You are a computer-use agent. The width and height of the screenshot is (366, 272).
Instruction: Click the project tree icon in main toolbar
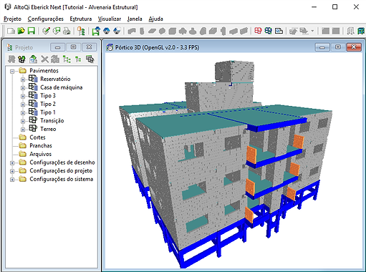pos(81,31)
